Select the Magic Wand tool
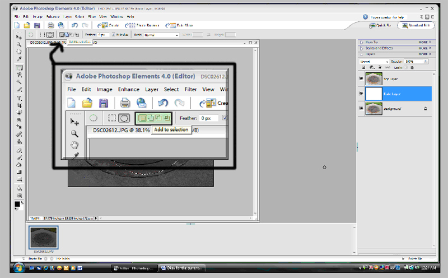 [19, 82]
